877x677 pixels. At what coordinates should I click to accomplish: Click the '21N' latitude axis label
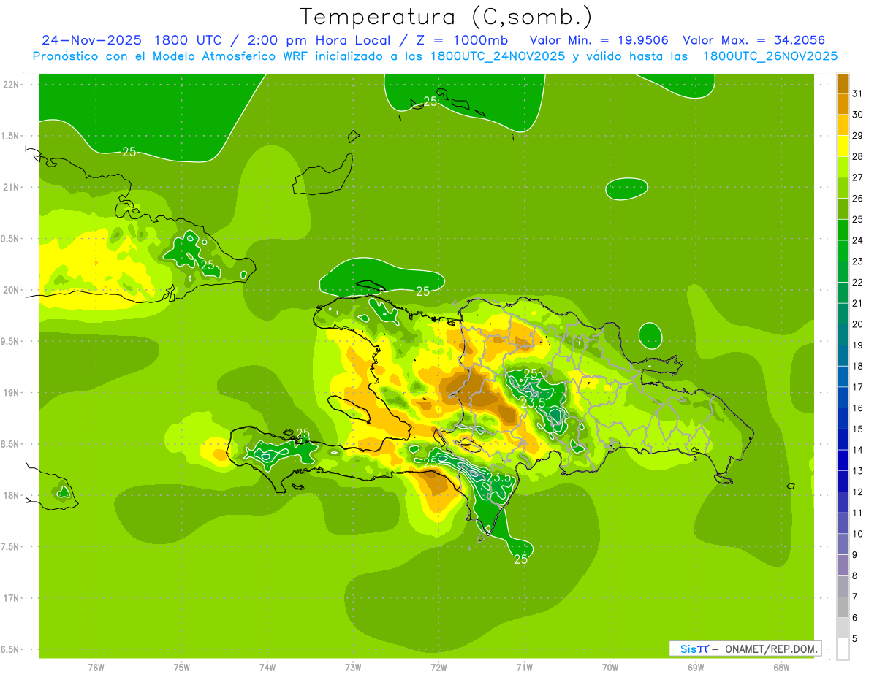point(12,188)
